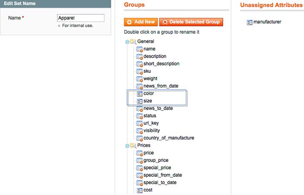This screenshot has height=195, width=304.
Task: Select the group_price attribute
Action: tap(155, 160)
